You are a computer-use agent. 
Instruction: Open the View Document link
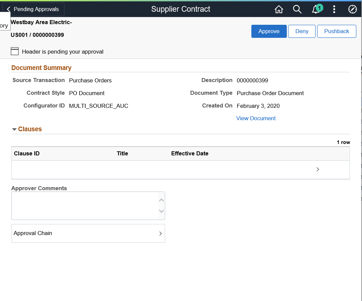256,118
